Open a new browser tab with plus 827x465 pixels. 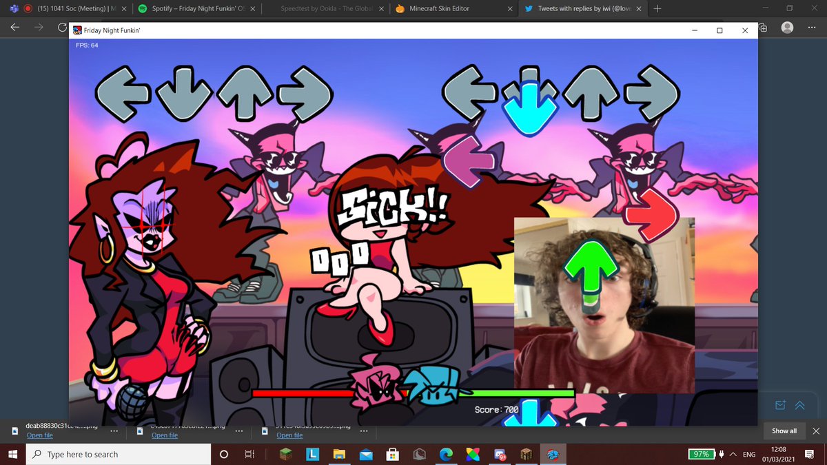click(657, 9)
